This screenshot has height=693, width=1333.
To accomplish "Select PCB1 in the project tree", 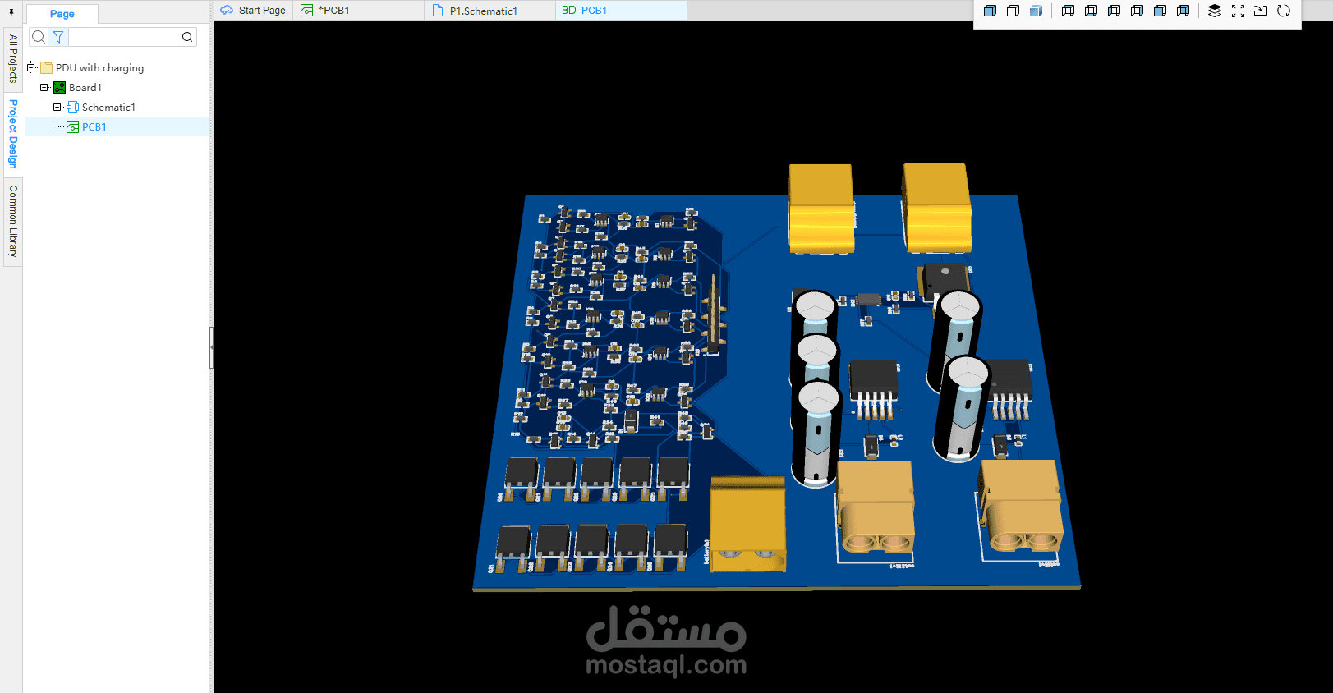I will [x=94, y=127].
